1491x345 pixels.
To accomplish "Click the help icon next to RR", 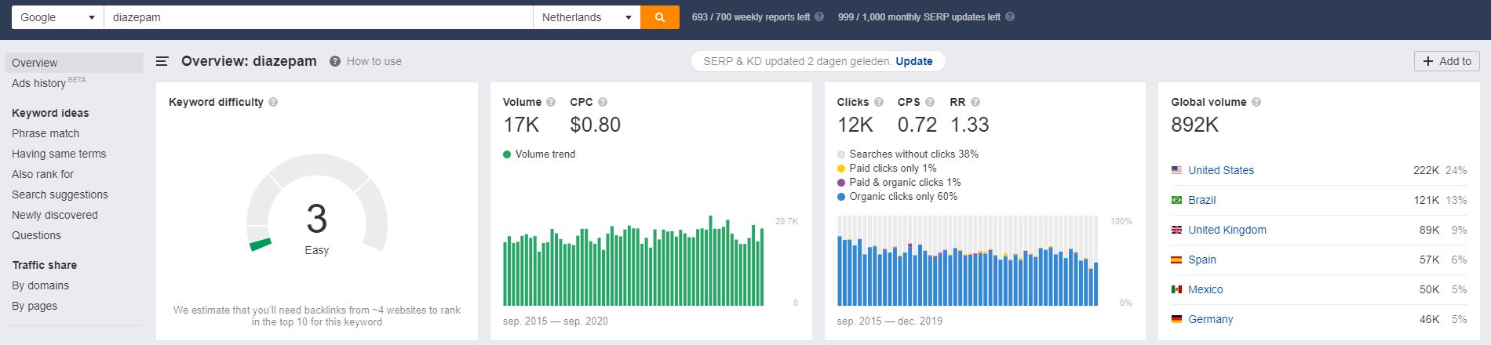I will click(x=975, y=102).
